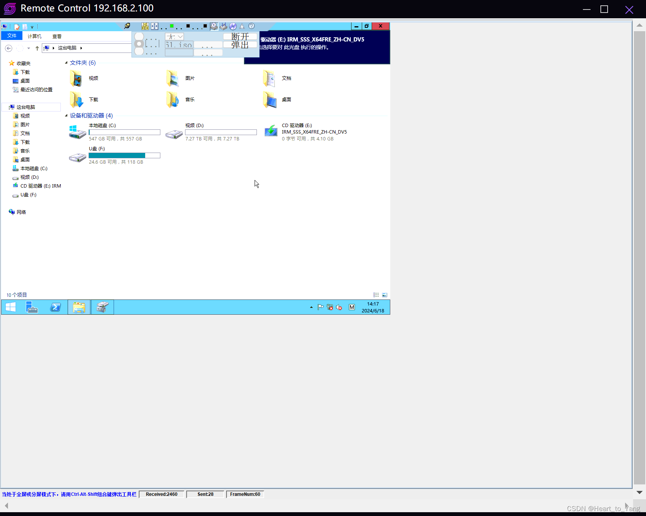Collapse the 设备和驱动器 (4) group
The image size is (646, 516).
(x=66, y=116)
